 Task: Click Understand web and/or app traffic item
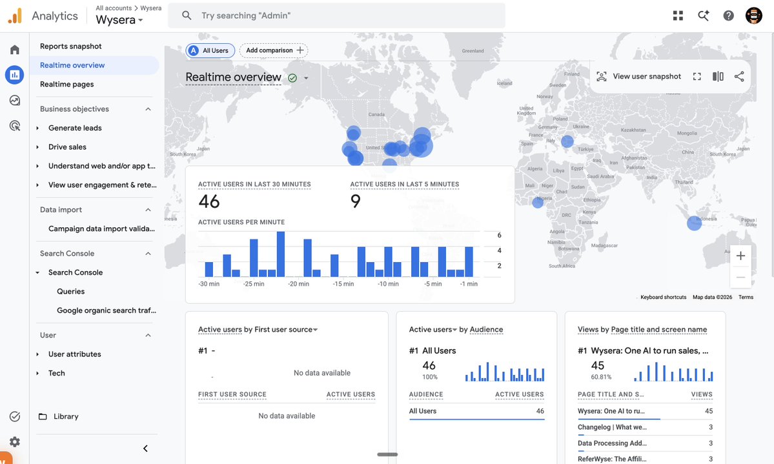pos(102,166)
